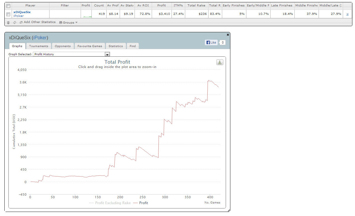Screen dimensions: 355x216
Task: Sort by Early Finishes column header
Action: coord(234,6)
